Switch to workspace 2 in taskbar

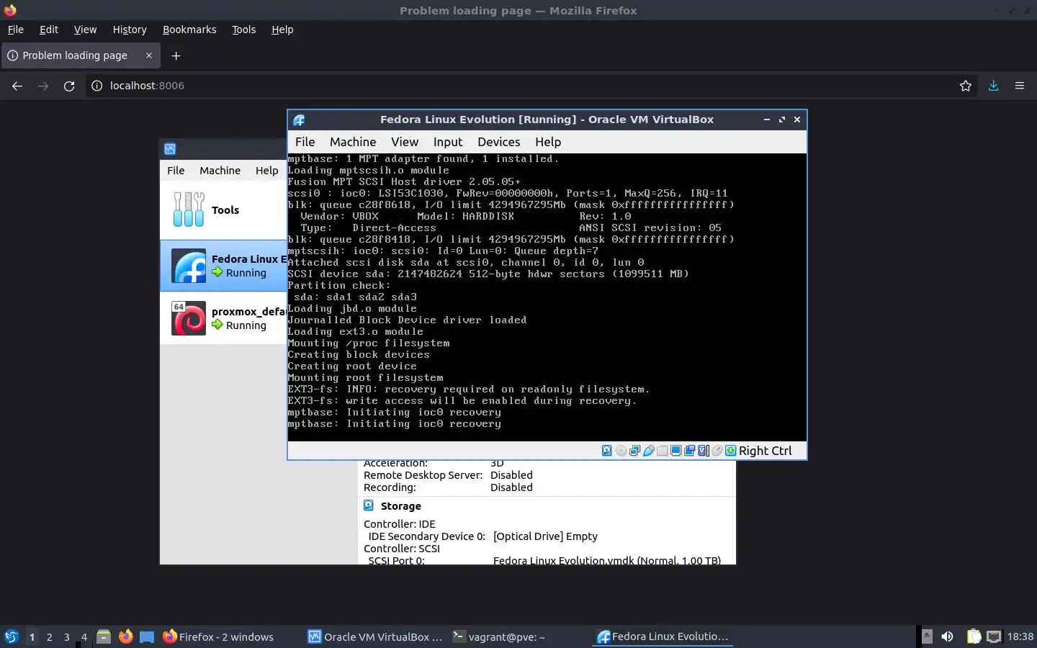[49, 636]
